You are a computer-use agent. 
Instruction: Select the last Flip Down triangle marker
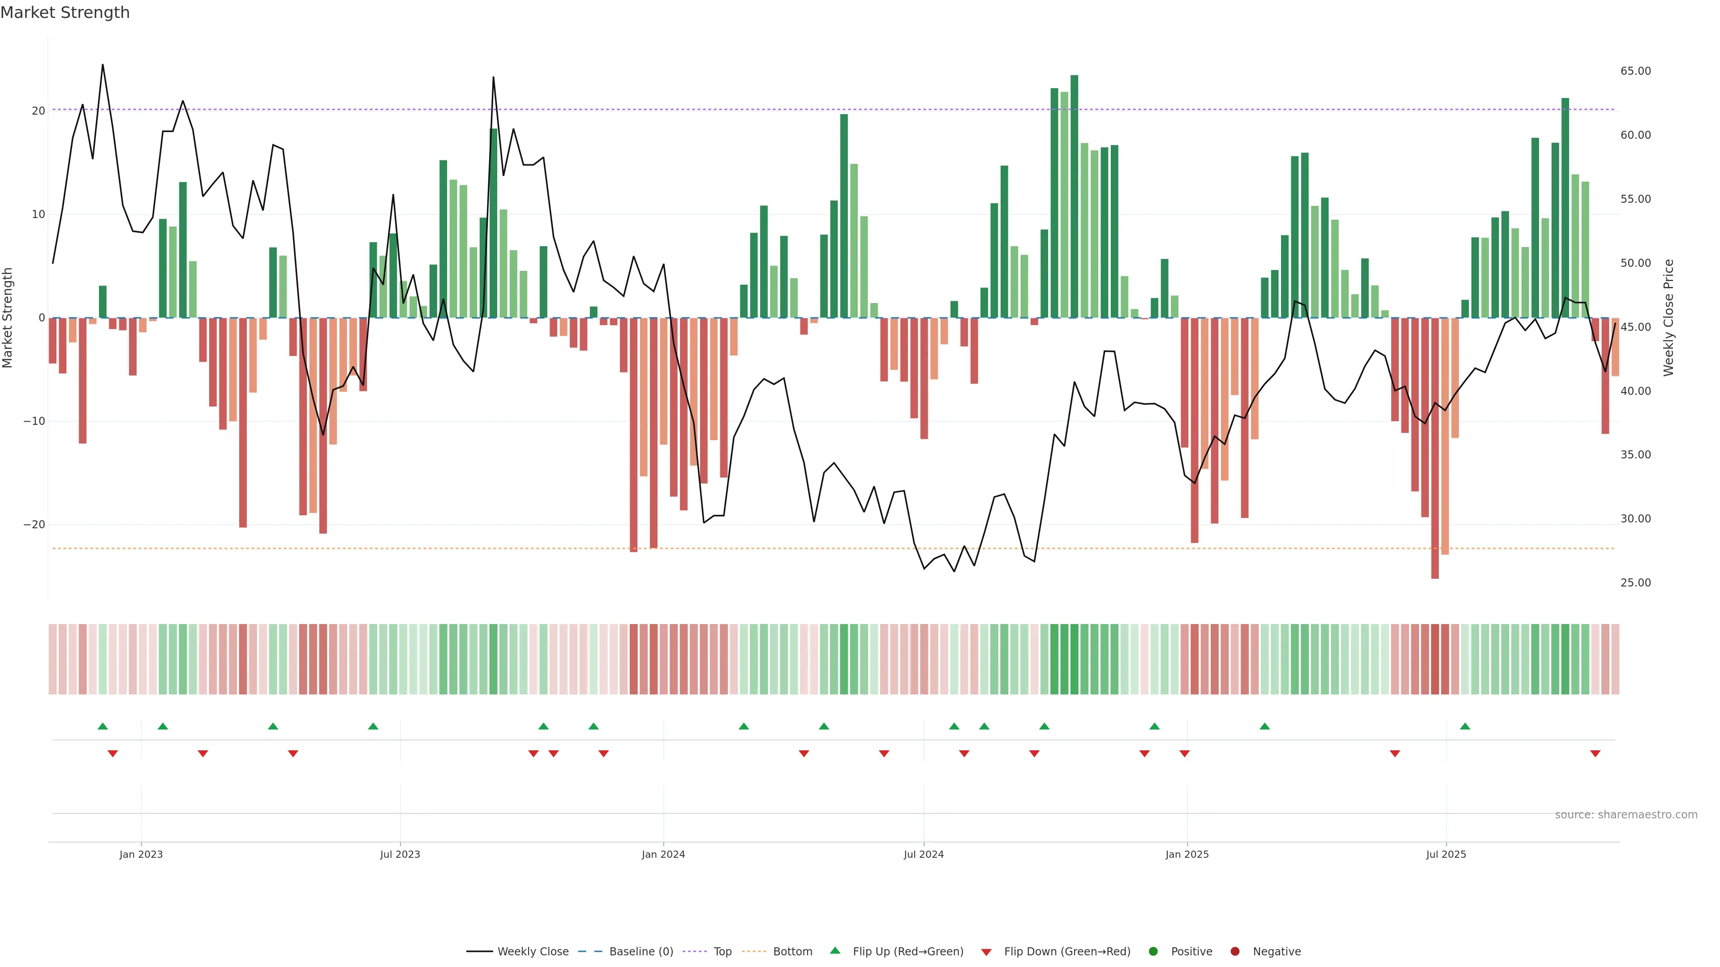tap(1595, 753)
